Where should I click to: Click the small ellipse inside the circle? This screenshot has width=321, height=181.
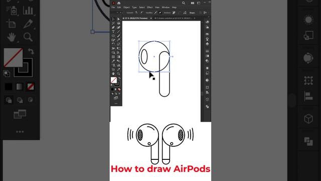coord(144,56)
